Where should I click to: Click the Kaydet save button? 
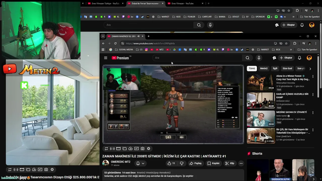pos(213,163)
